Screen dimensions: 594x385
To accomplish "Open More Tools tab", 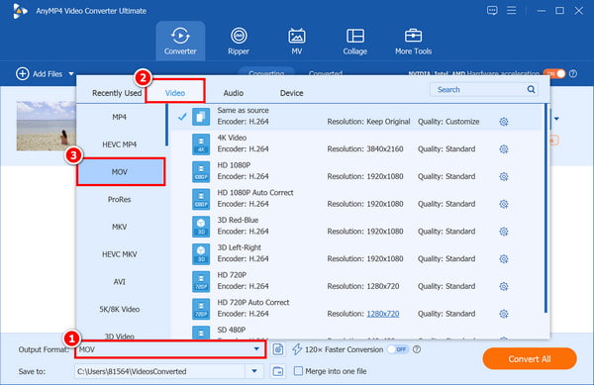I will pos(413,41).
